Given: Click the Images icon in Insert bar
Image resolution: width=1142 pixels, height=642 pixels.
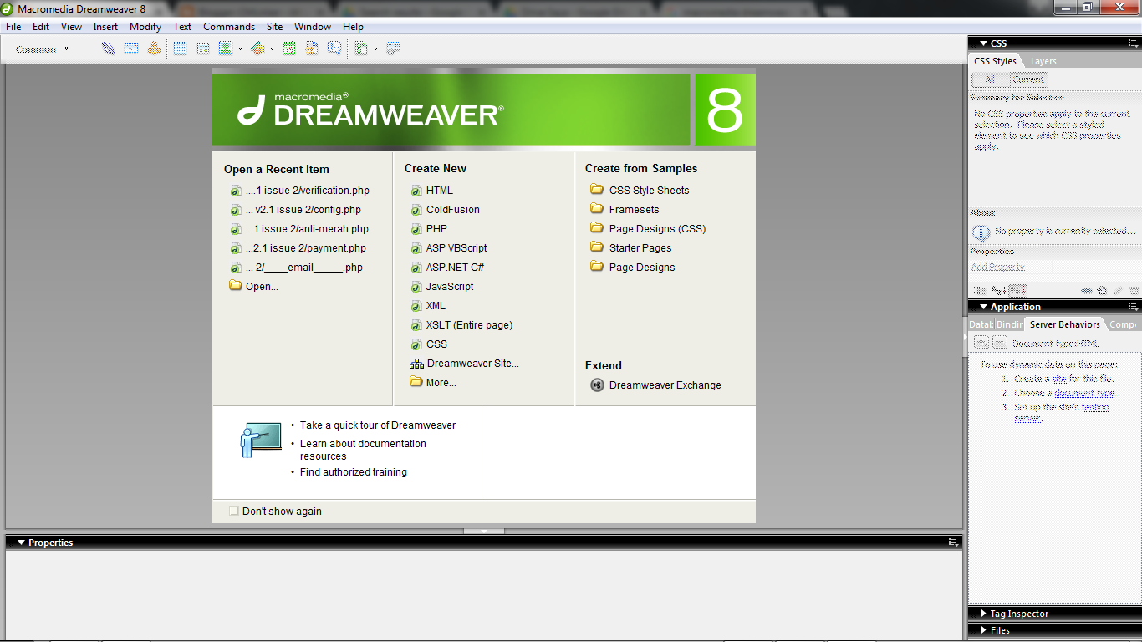Looking at the screenshot, I should point(226,48).
